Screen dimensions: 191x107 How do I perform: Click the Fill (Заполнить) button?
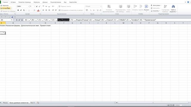click(x=155, y=8)
